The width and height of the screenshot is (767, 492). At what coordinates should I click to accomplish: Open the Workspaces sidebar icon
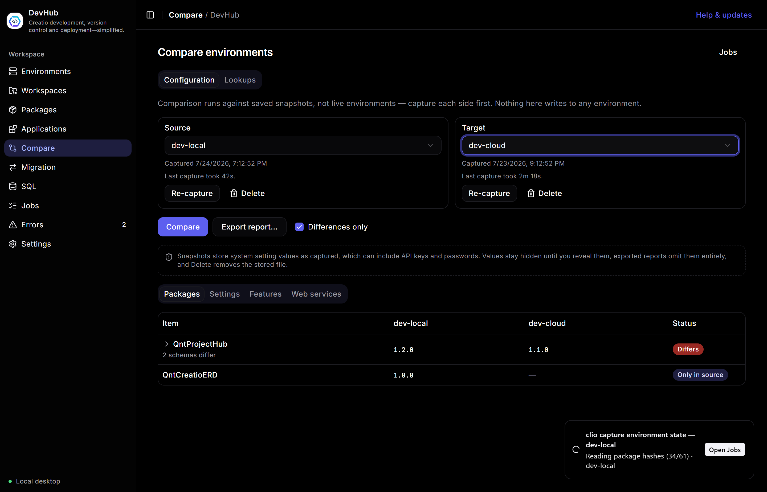(x=13, y=91)
